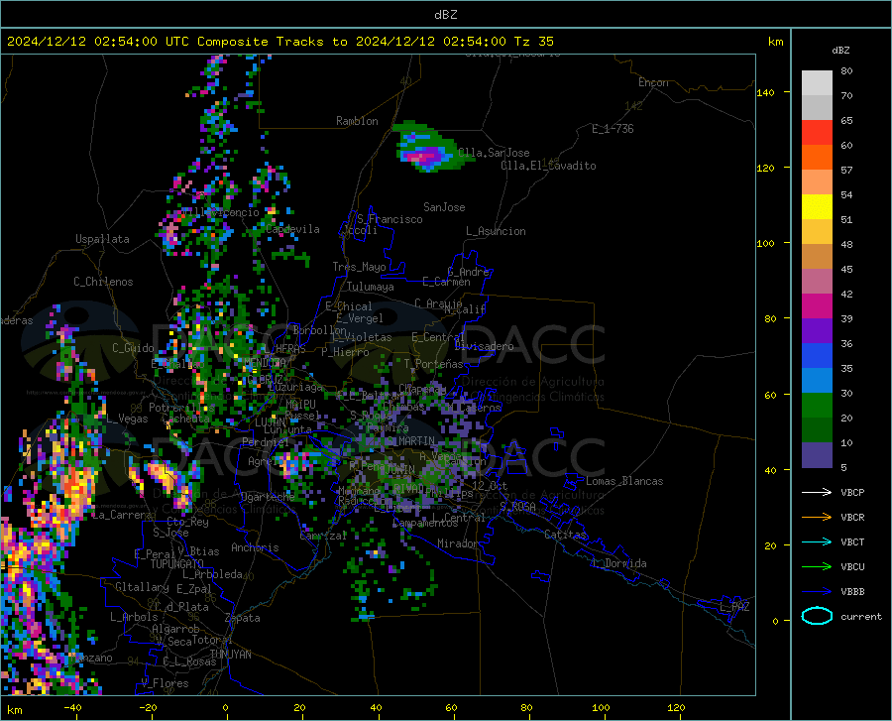
Task: Click the 'Lomas_Blancas' map label
Action: click(624, 481)
